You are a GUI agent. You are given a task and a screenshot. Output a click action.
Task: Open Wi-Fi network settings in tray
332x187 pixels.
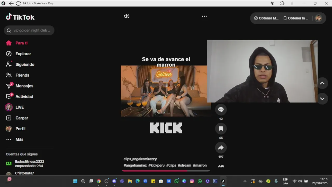294,181
